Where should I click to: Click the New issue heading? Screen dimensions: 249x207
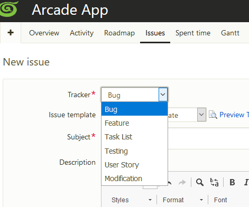click(x=26, y=62)
